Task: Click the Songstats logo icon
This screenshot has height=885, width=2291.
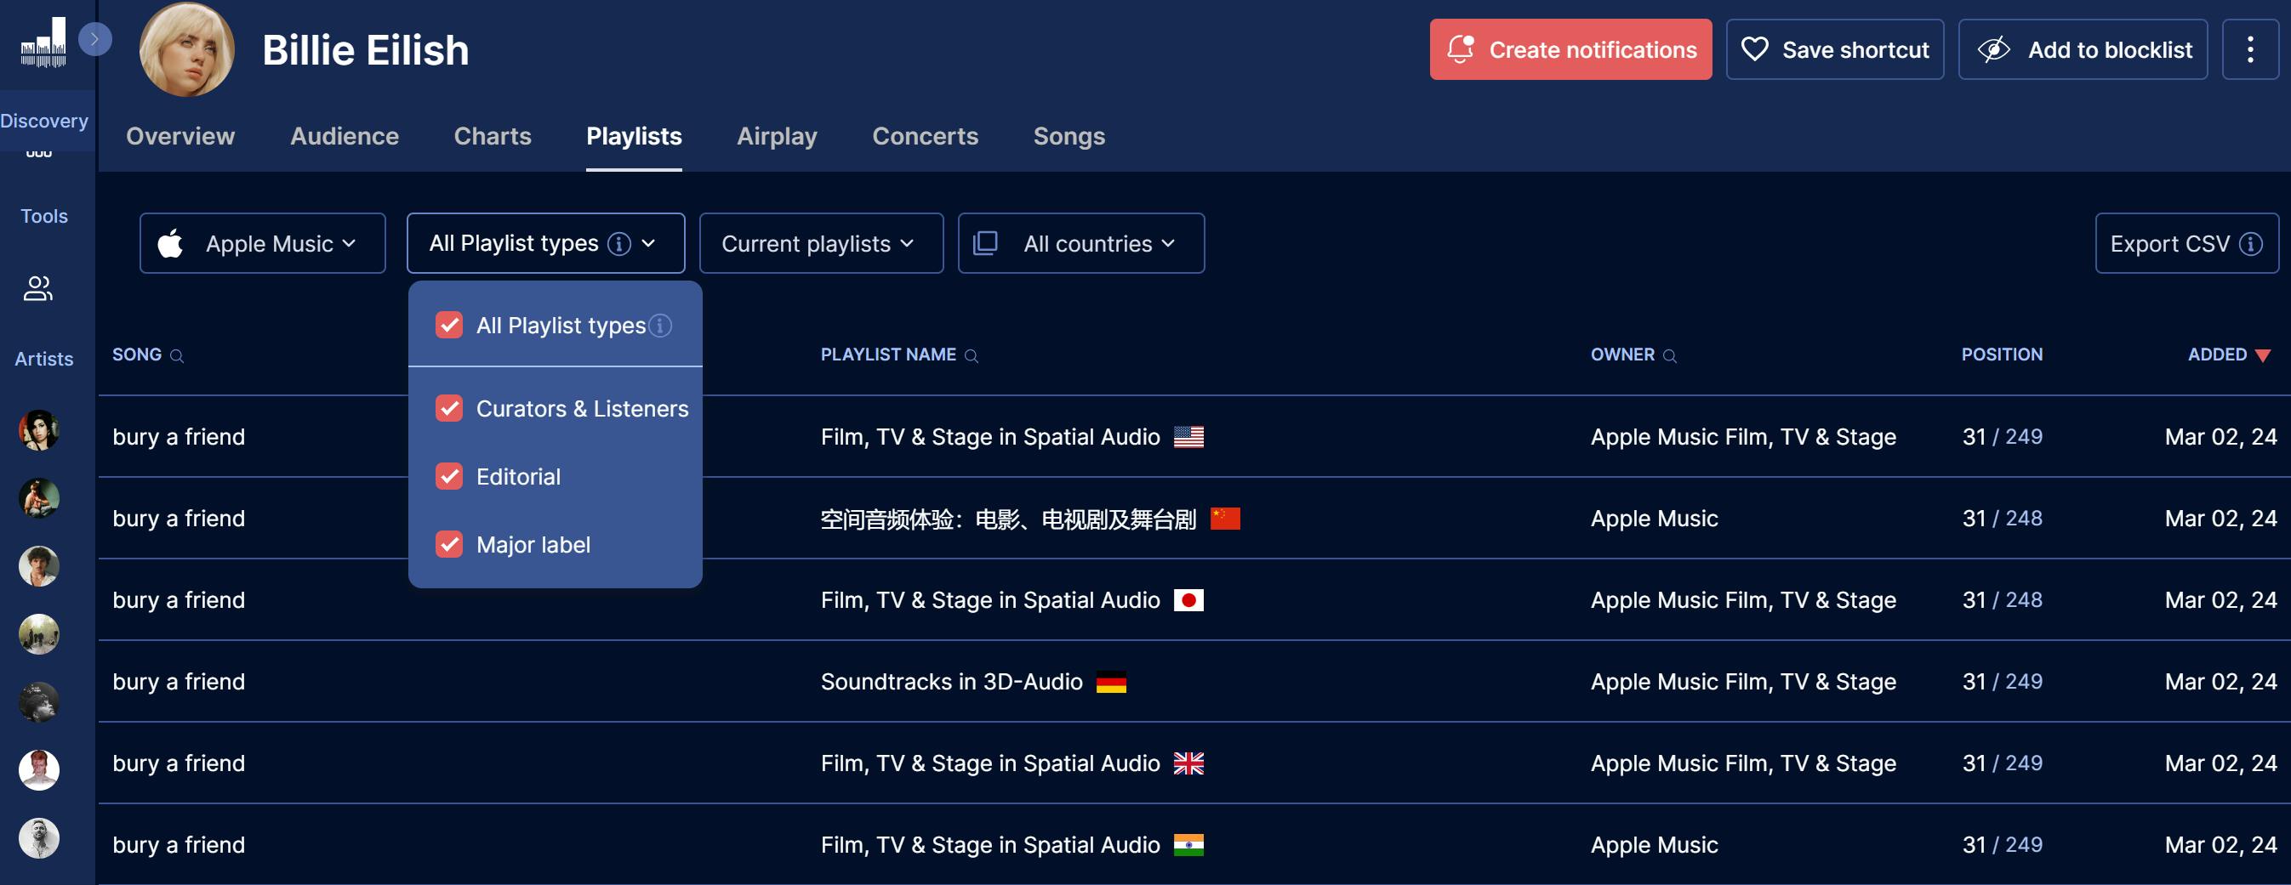Action: coord(43,43)
